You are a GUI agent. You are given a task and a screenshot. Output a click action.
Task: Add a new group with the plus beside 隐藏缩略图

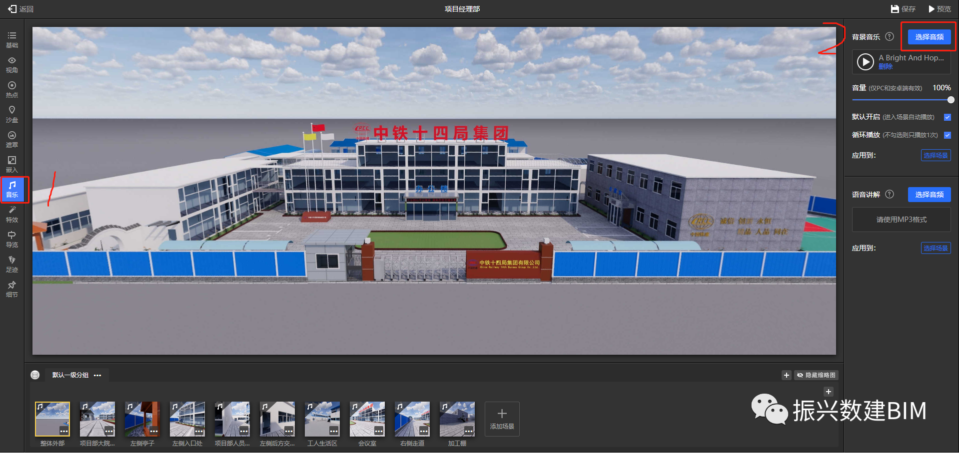pos(786,375)
